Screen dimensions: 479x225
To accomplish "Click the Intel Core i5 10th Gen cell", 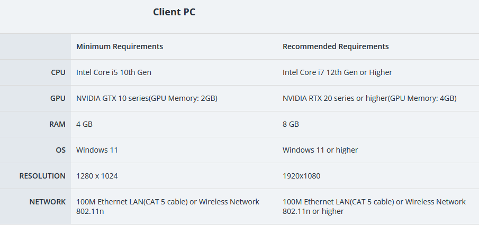I will (114, 72).
